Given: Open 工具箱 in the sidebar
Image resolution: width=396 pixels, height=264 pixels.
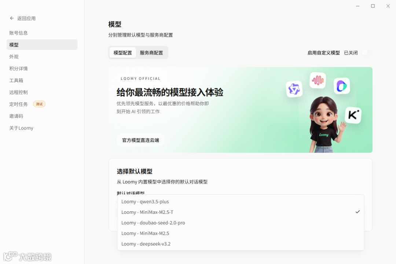Looking at the screenshot, I should [x=16, y=80].
